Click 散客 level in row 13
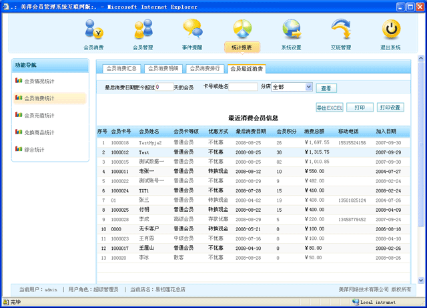 coord(179,257)
